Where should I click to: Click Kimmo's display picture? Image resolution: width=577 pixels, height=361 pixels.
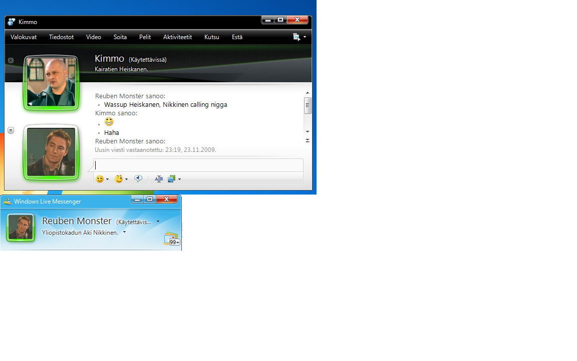coord(51,83)
